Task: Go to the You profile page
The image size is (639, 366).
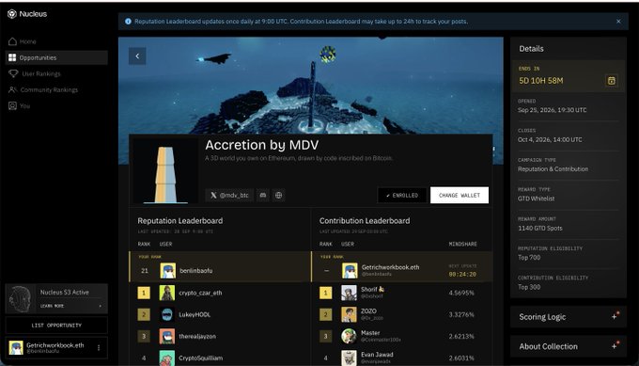Action: coord(56,105)
